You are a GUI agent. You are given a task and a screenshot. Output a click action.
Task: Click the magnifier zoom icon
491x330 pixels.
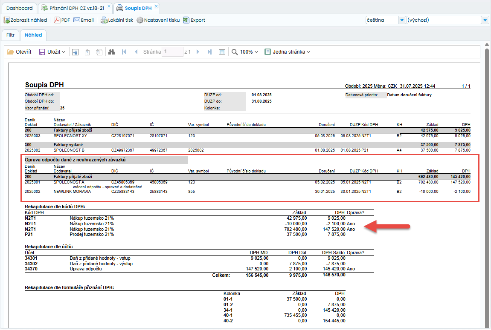click(235, 52)
